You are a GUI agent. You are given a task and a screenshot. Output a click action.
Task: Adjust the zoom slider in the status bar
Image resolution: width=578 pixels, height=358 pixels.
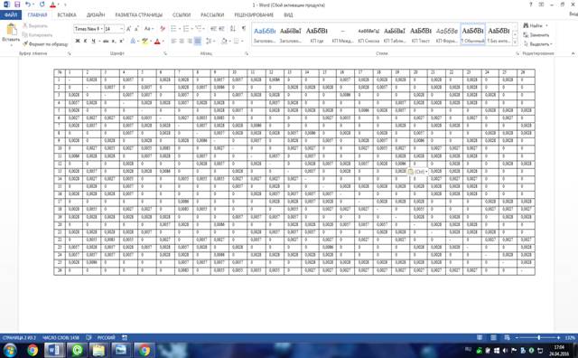(538, 338)
